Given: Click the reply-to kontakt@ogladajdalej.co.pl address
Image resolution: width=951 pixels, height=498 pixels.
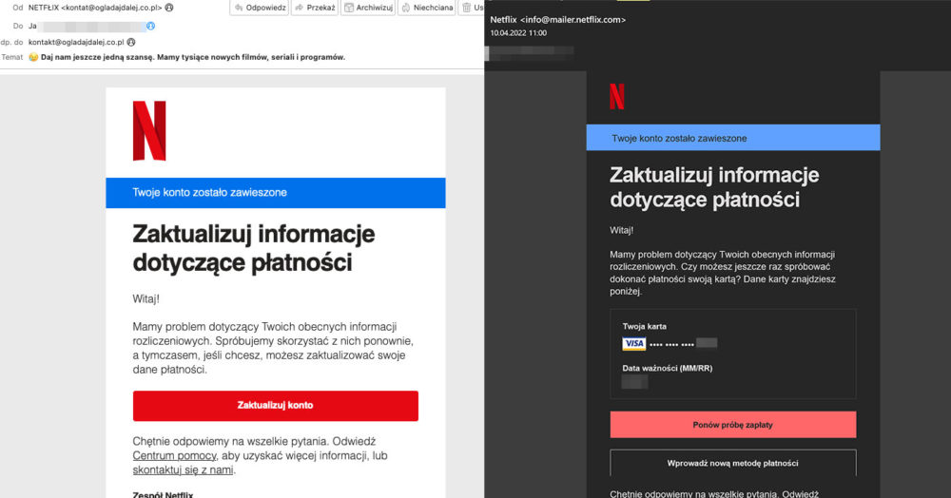Looking at the screenshot, I should pyautogui.click(x=76, y=43).
